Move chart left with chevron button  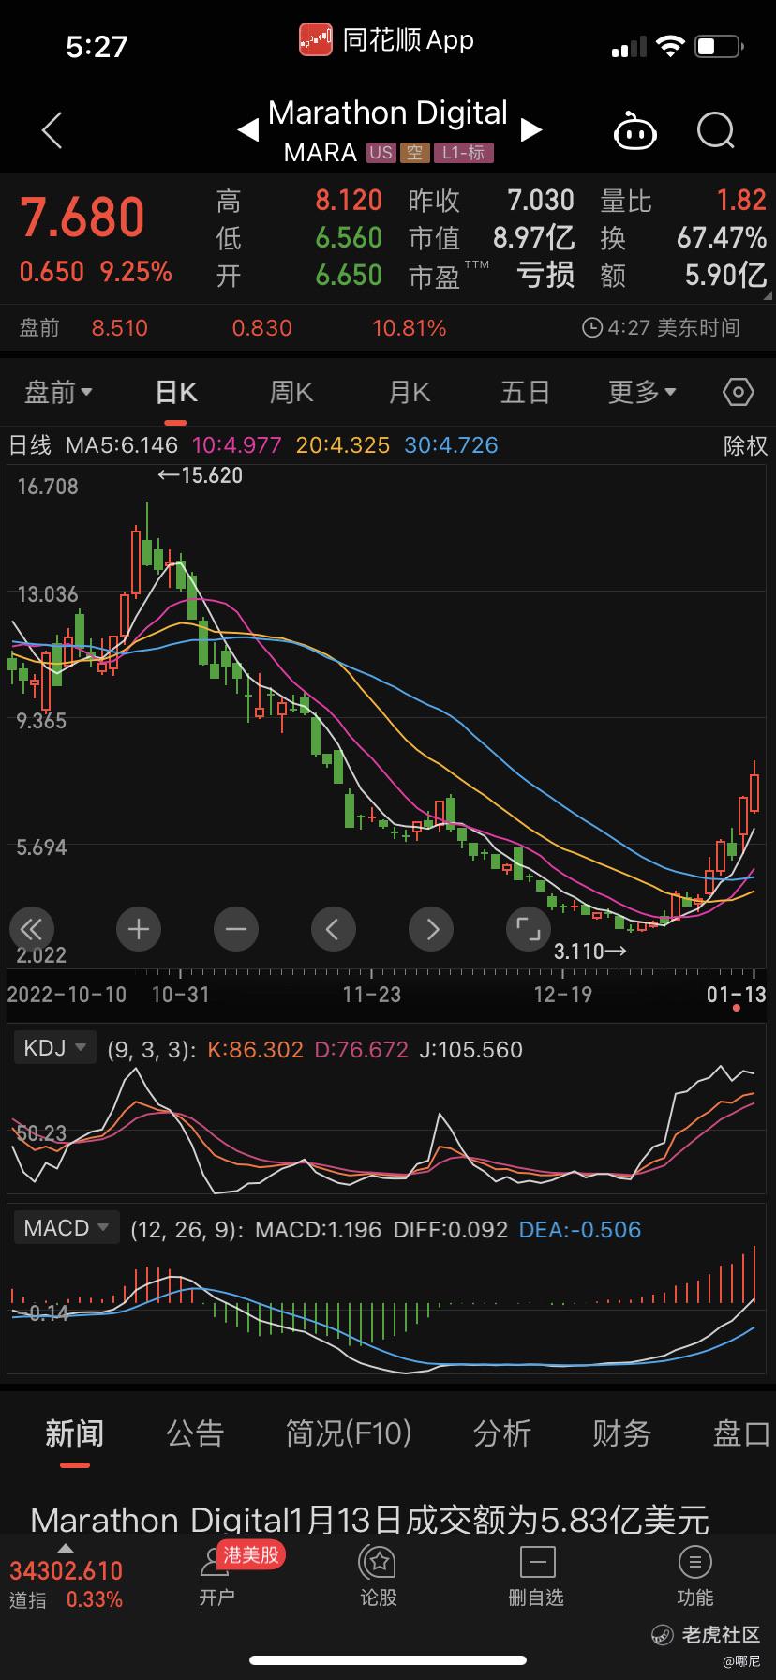pos(333,929)
